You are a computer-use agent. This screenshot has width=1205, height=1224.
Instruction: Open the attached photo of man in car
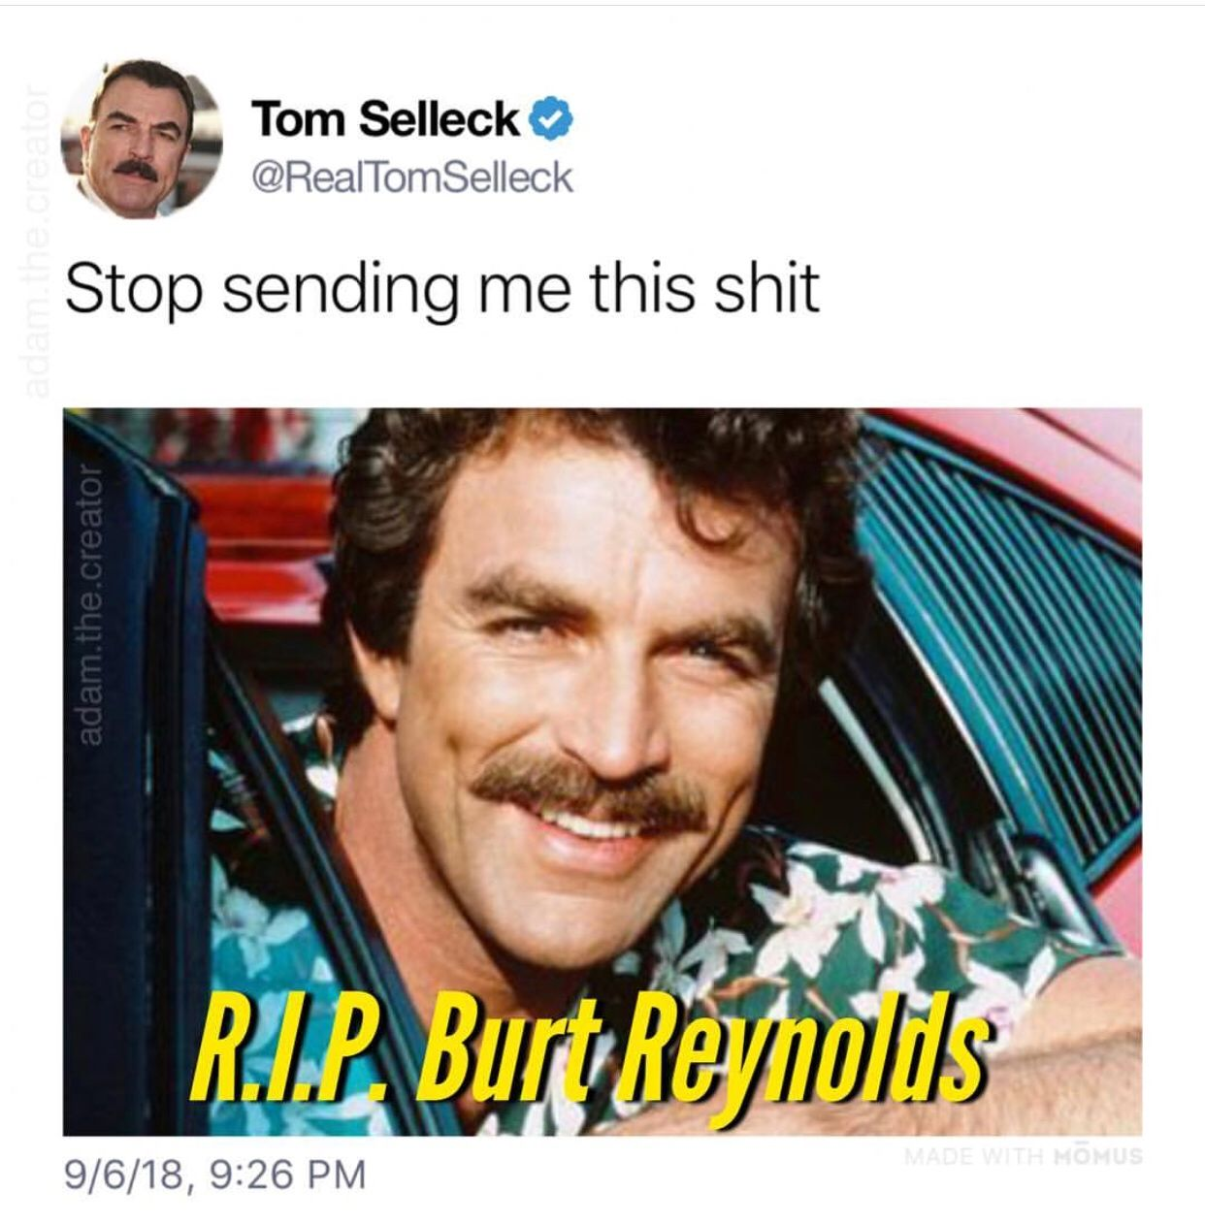click(x=602, y=771)
